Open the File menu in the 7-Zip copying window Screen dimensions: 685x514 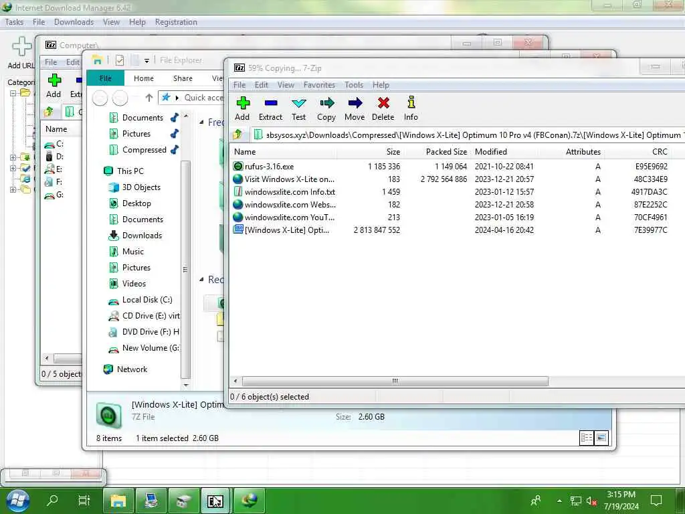[239, 85]
